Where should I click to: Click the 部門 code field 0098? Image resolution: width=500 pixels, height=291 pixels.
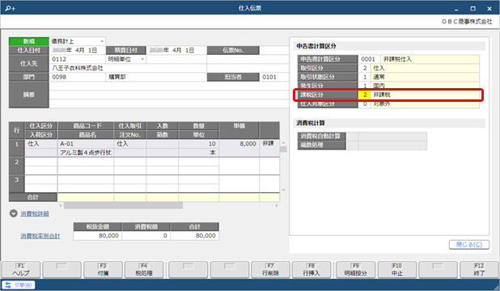pyautogui.click(x=78, y=77)
